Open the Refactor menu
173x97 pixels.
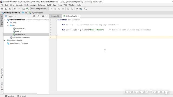pos(41,5)
